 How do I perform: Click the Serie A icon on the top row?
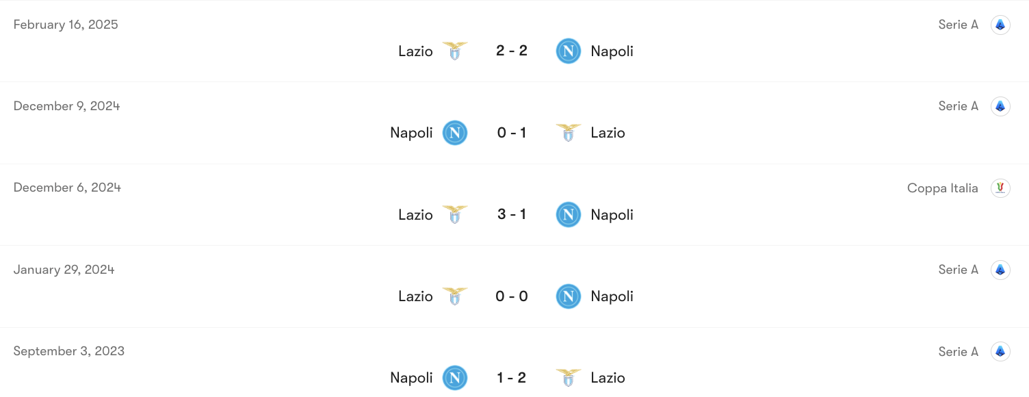[1000, 24]
